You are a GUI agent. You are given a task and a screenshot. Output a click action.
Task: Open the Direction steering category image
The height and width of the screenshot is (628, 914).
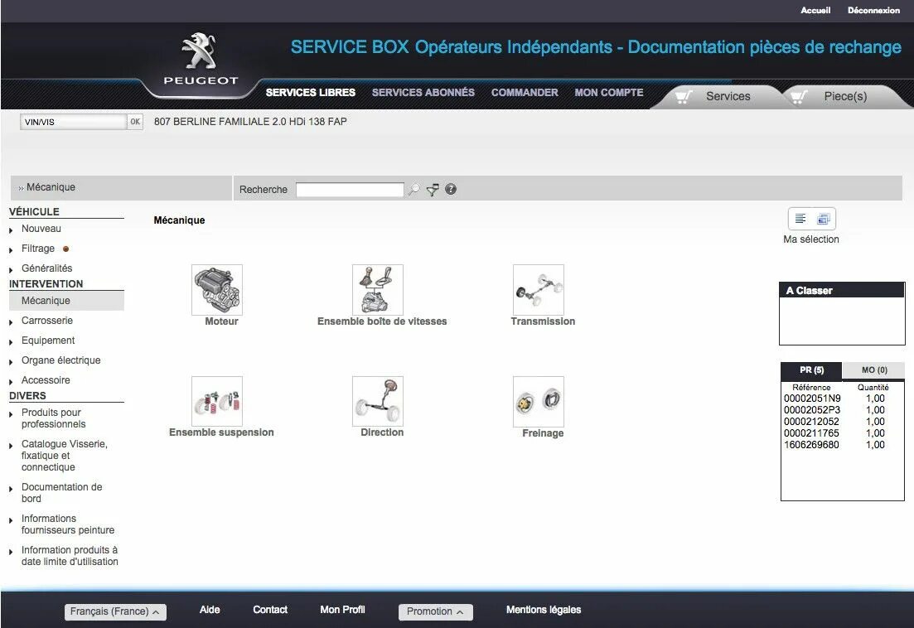click(x=378, y=401)
